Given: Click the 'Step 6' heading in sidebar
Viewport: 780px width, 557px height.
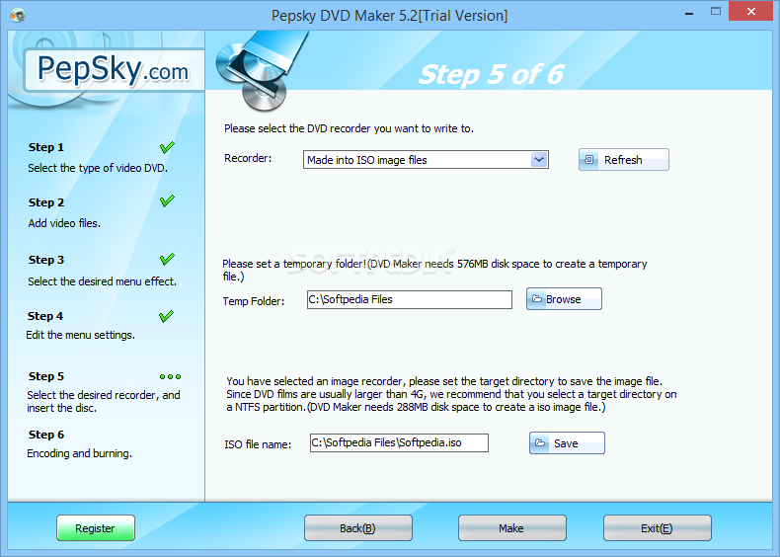Looking at the screenshot, I should [x=46, y=435].
